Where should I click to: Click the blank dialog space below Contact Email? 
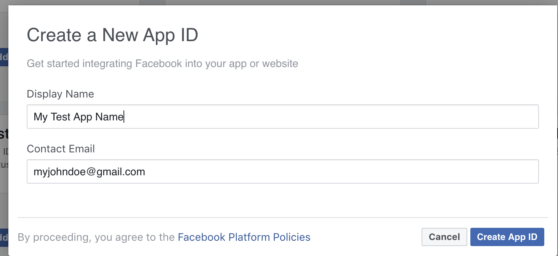(x=282, y=200)
